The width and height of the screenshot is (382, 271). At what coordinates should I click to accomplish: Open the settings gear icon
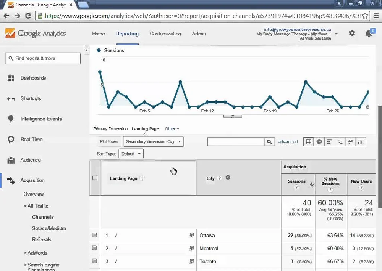pos(352,33)
